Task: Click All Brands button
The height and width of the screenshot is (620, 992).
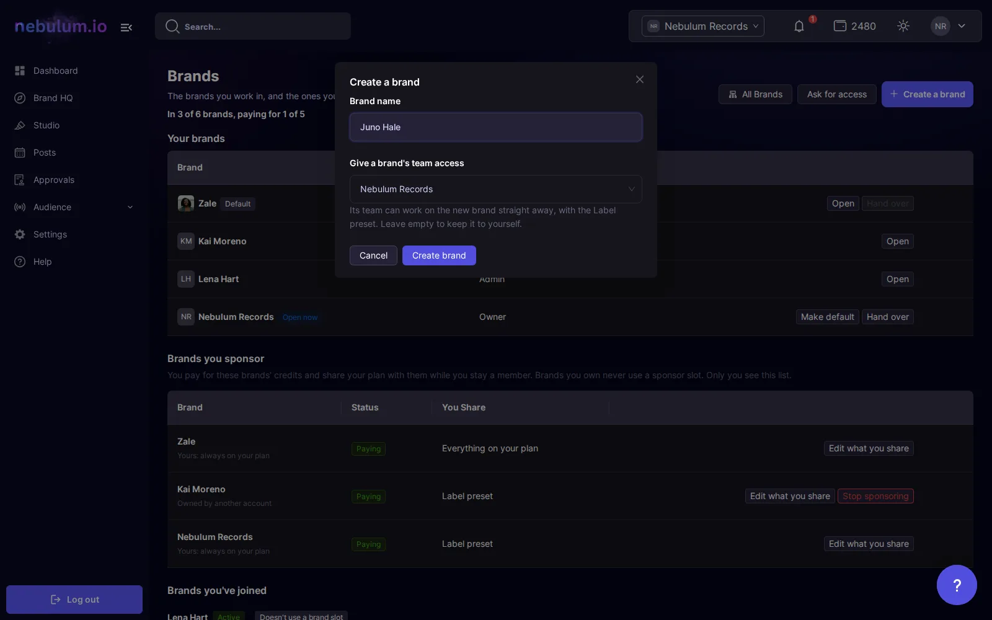Action: (x=755, y=94)
